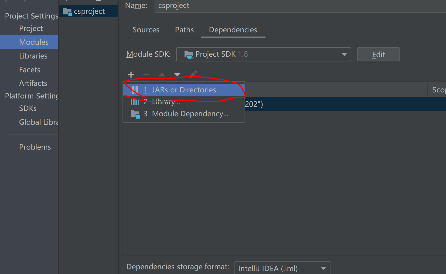Move dependency down with the down arrow
Image resolution: width=446 pixels, height=274 pixels.
coord(177,75)
